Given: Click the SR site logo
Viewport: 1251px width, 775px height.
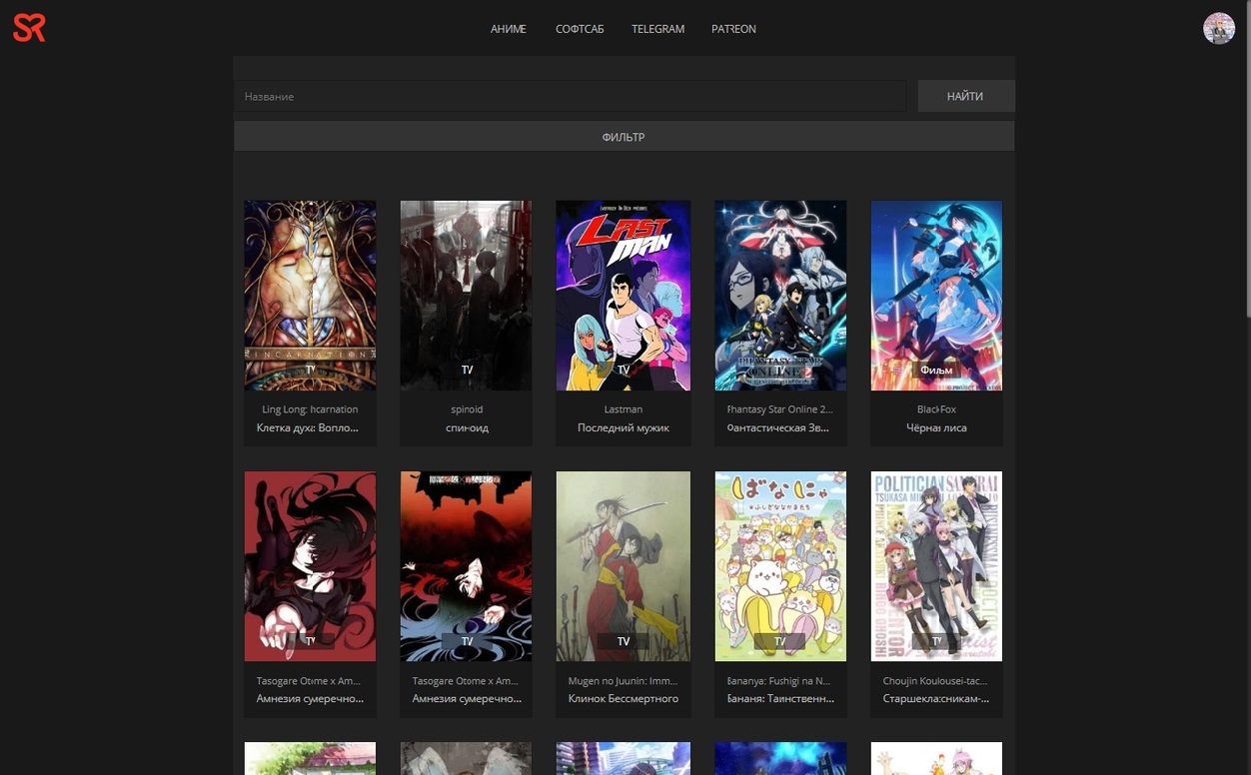Looking at the screenshot, I should [x=30, y=28].
